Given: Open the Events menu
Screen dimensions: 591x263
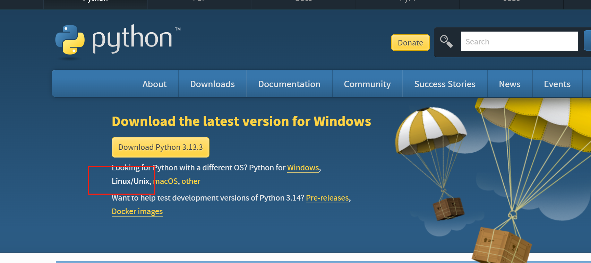Looking at the screenshot, I should (557, 84).
